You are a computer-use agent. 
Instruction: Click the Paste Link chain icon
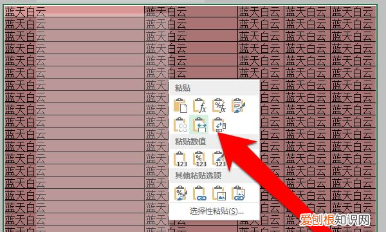click(199, 193)
